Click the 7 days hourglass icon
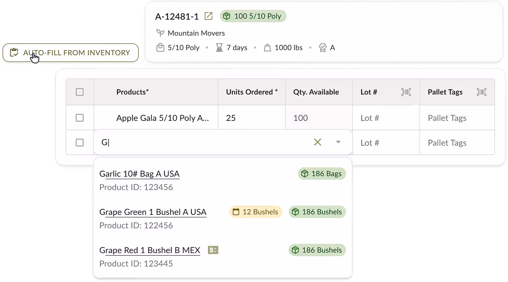The image size is (508, 282). (x=219, y=48)
